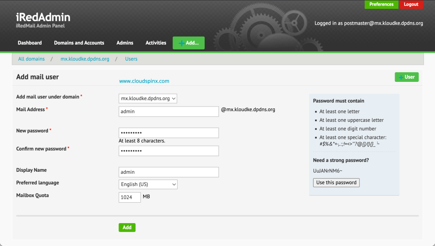Click the Mailbox Quota field
435x246 pixels.
click(130, 197)
